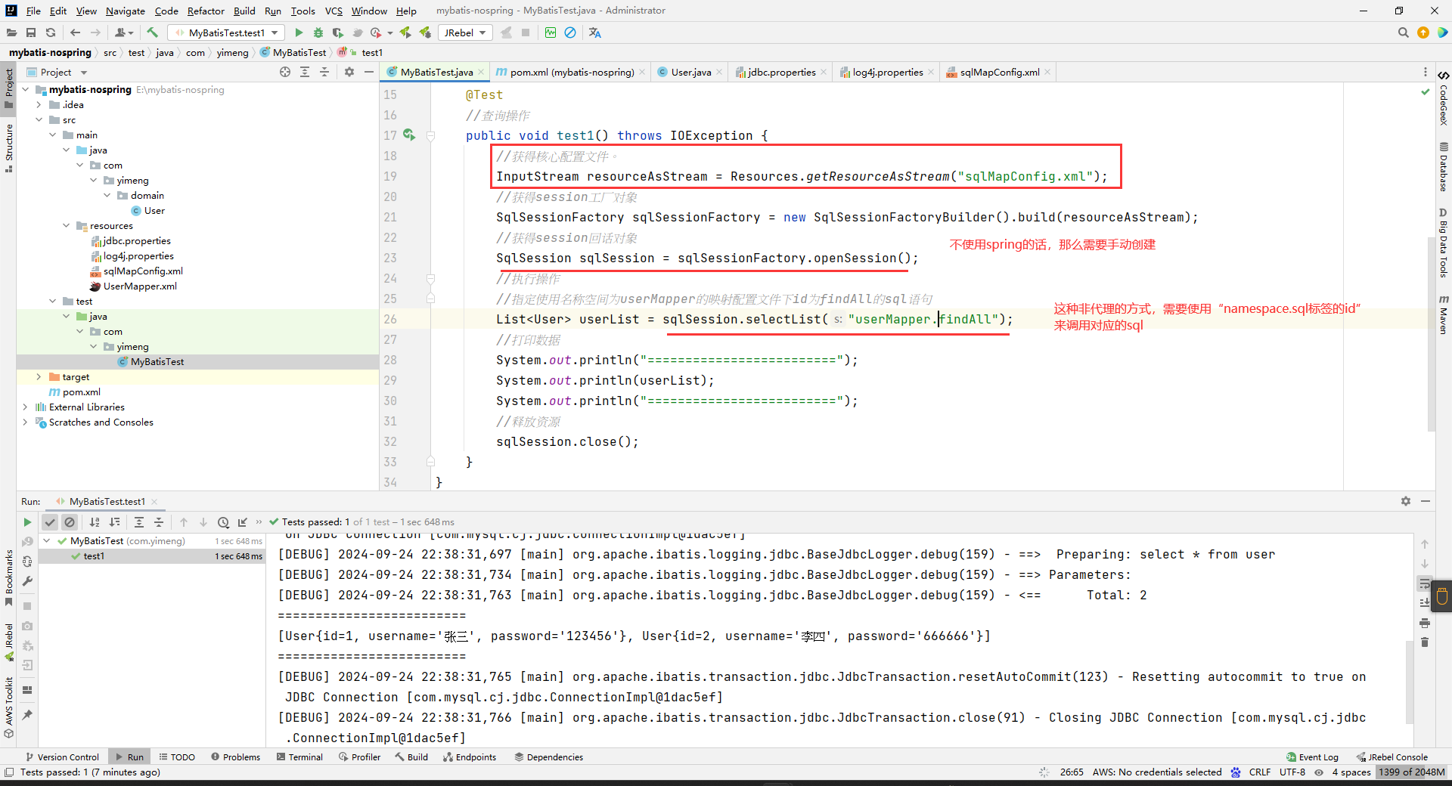Clear console output with trash icon

tap(1425, 642)
